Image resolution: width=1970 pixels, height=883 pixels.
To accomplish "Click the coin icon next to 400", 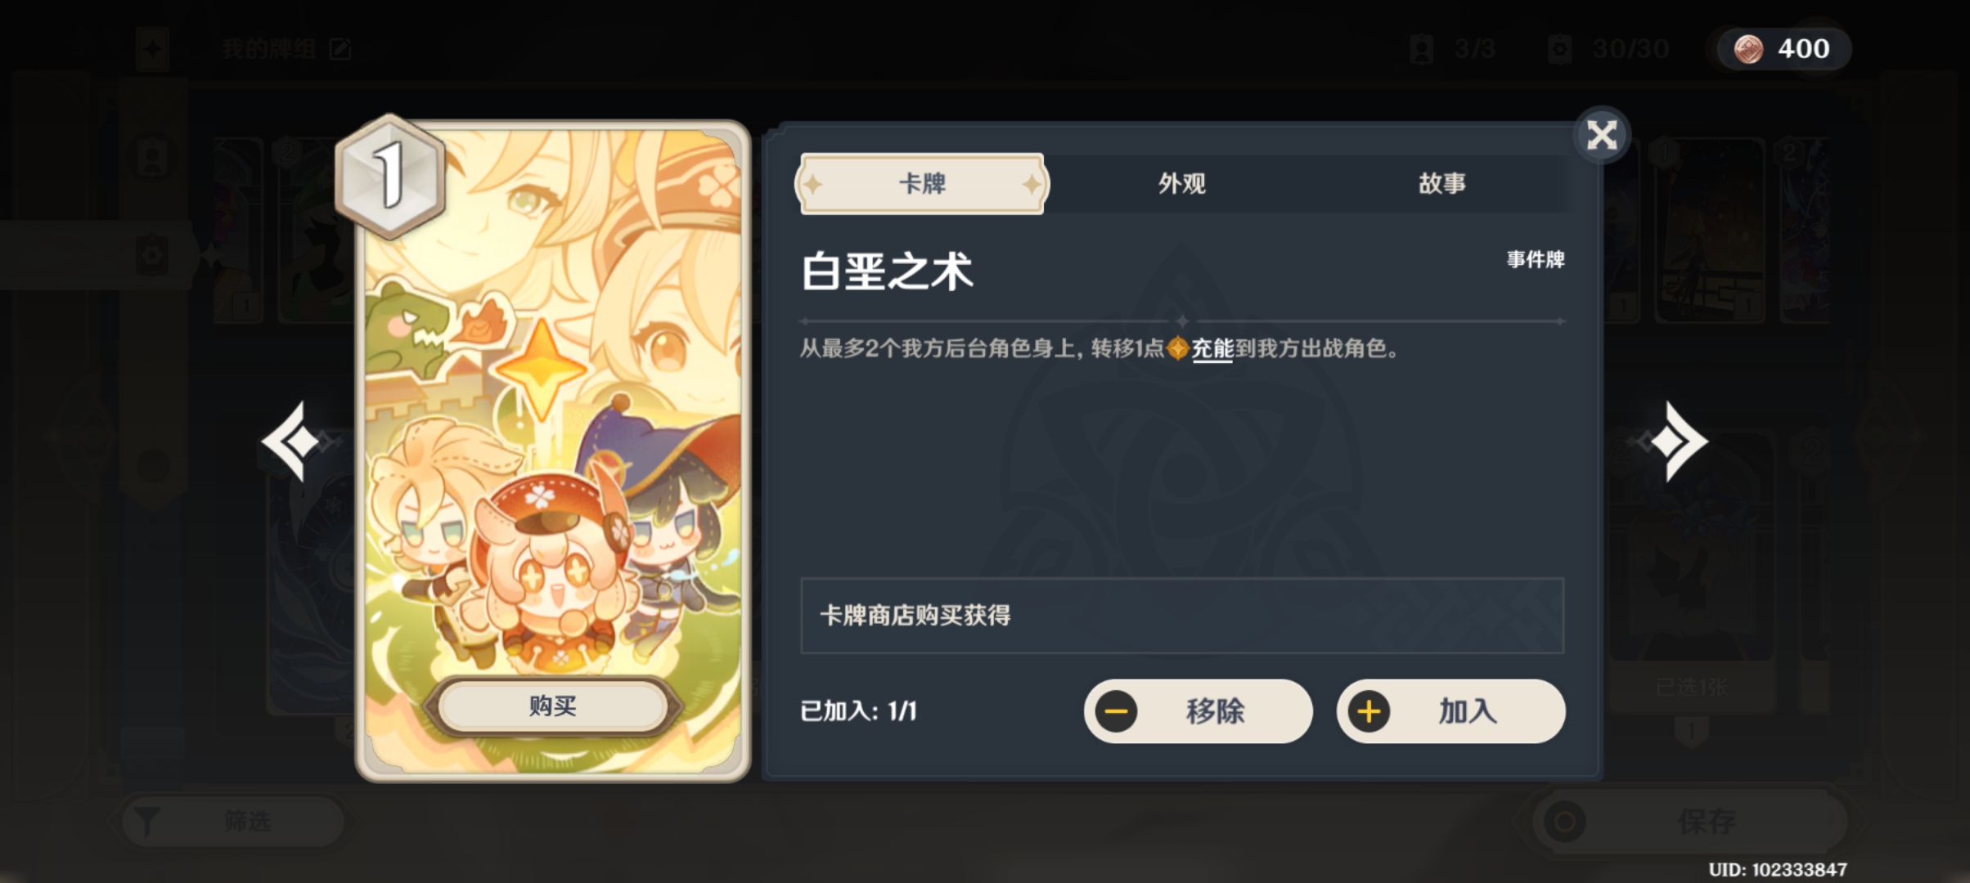I will click(x=1748, y=49).
